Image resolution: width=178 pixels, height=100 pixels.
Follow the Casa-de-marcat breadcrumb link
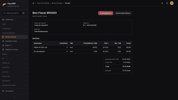coord(43,3)
